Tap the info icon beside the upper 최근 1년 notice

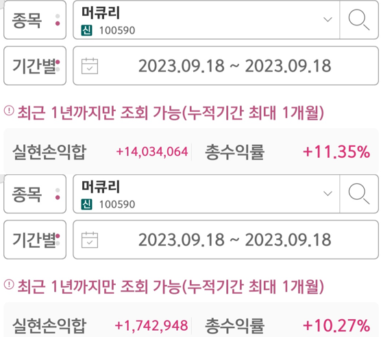click(9, 111)
